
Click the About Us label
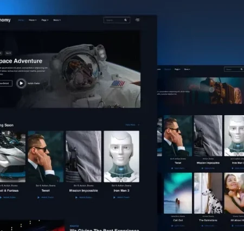tap(74, 226)
